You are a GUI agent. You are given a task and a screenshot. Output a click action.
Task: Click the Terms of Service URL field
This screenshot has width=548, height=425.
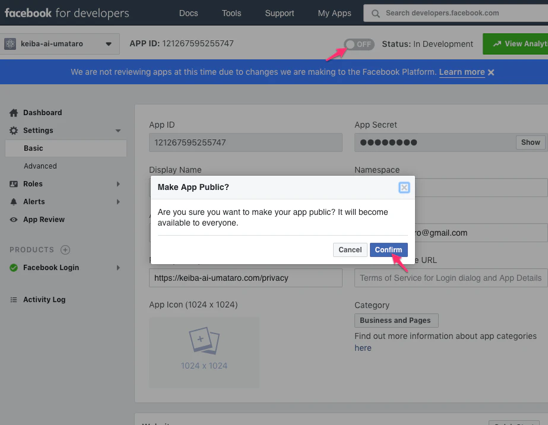[x=451, y=278]
